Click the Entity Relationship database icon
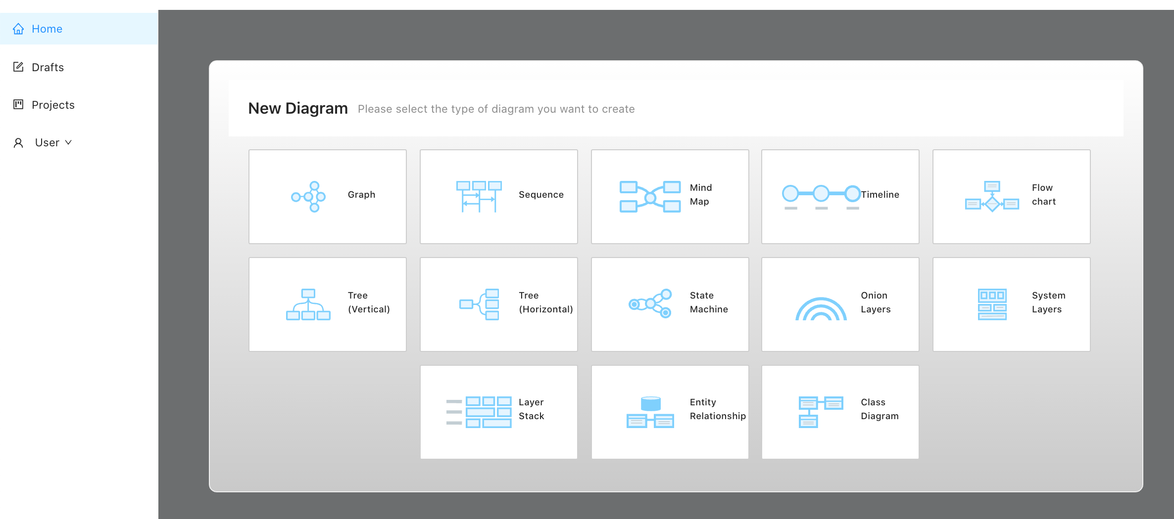The width and height of the screenshot is (1174, 519). (x=650, y=412)
